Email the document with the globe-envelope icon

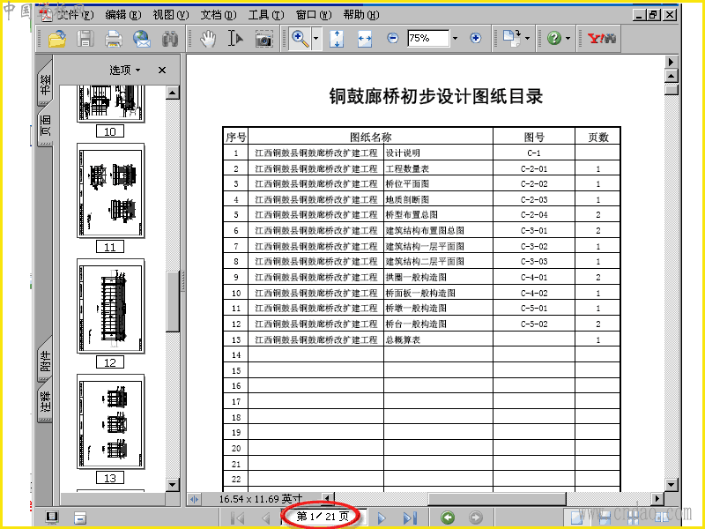click(x=142, y=39)
